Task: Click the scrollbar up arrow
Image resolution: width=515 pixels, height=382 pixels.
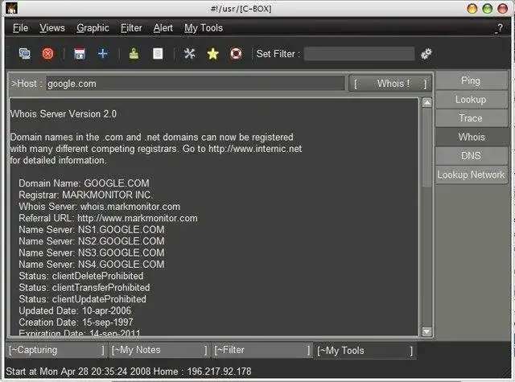Action: click(426, 103)
